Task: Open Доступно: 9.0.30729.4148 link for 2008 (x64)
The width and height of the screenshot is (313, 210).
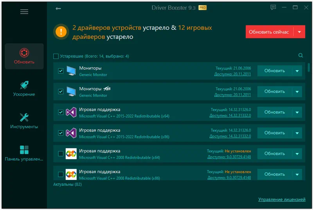Action: tap(229, 157)
